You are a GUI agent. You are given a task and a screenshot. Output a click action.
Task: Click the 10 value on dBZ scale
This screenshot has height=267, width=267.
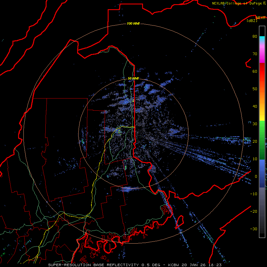tap(255, 159)
